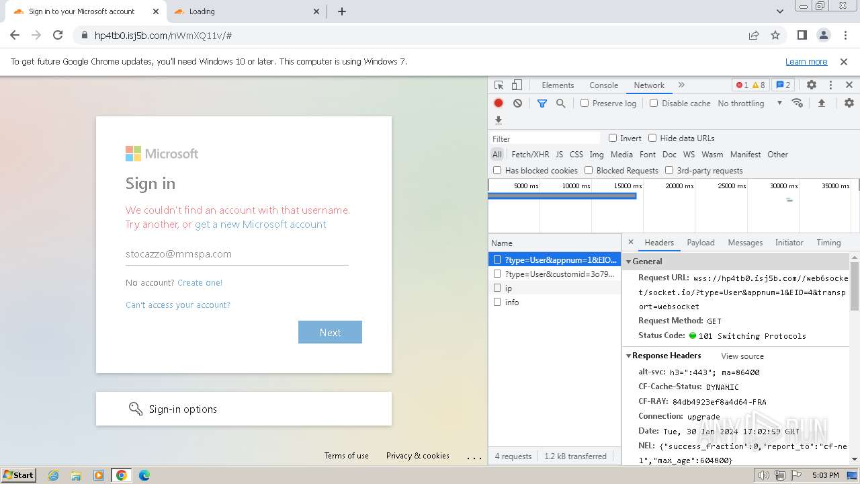Click the Next sign-in button
Viewport: 860px width, 484px height.
(x=330, y=332)
